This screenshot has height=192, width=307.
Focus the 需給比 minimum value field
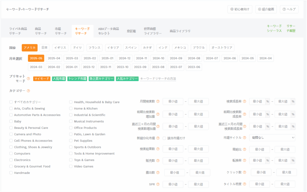point(259,149)
